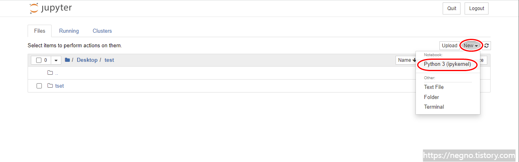Viewport: 519px width, 162px height.
Task: Collapse the New dropdown button
Action: click(x=471, y=46)
